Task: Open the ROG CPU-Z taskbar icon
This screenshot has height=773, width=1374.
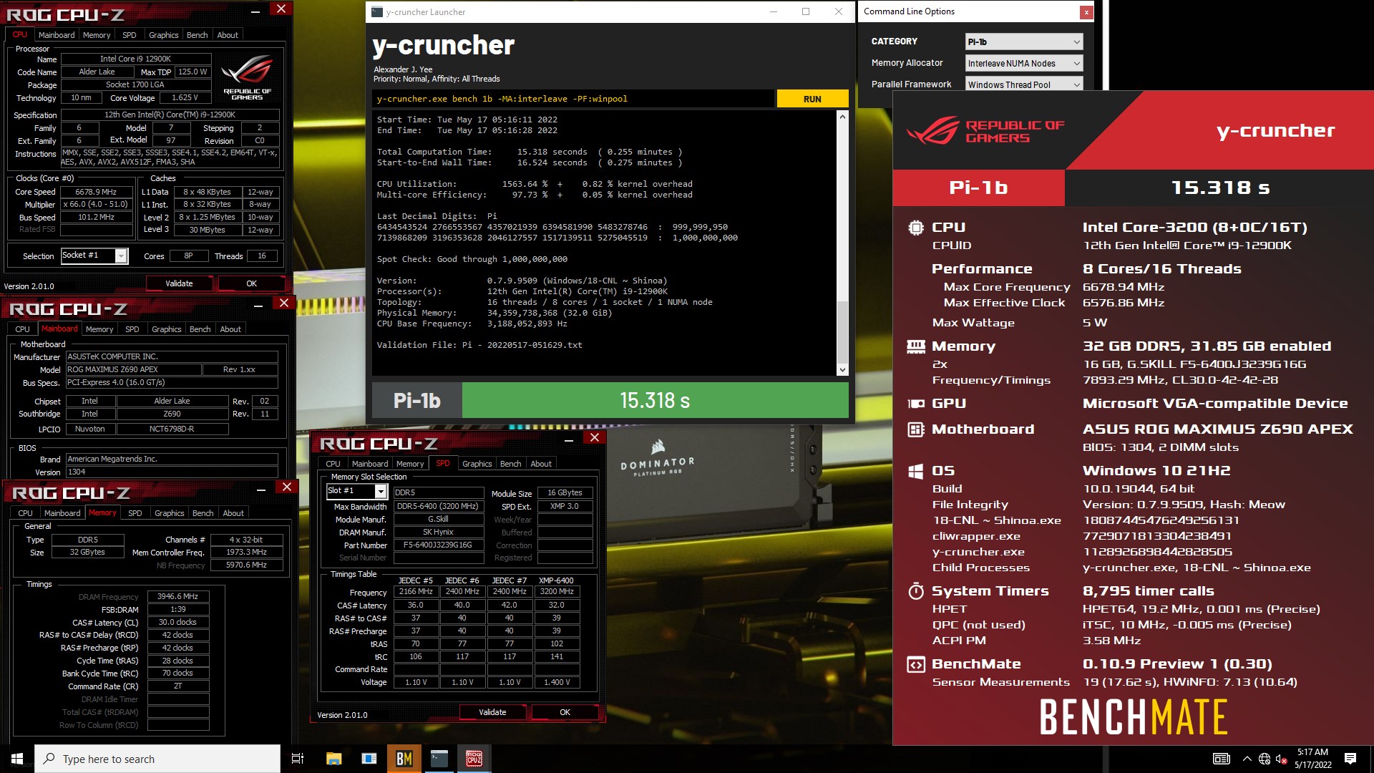Action: [474, 759]
